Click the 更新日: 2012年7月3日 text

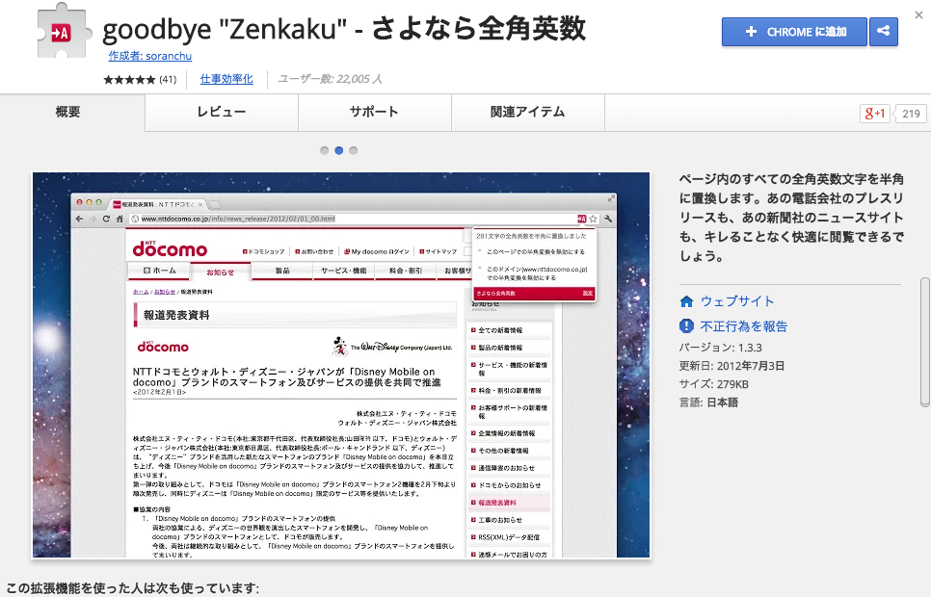click(731, 366)
